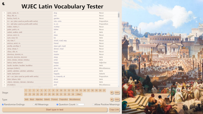Toggle the Randomise Endings checkbox
Viewport: 203px width, 114px height.
coord(3,104)
